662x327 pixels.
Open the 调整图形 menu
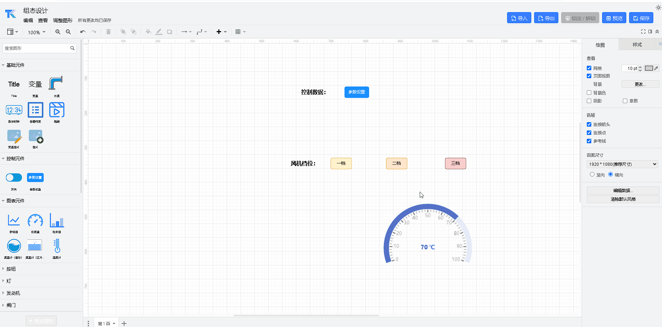[x=63, y=20]
